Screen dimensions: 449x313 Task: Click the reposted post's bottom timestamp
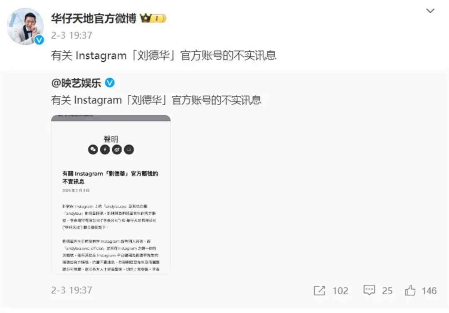(x=72, y=290)
